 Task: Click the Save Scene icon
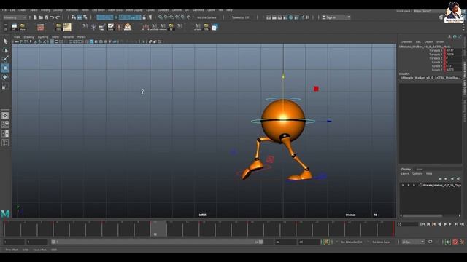[x=47, y=17]
